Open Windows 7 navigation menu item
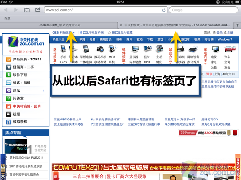241x180 pixels. 225,39
